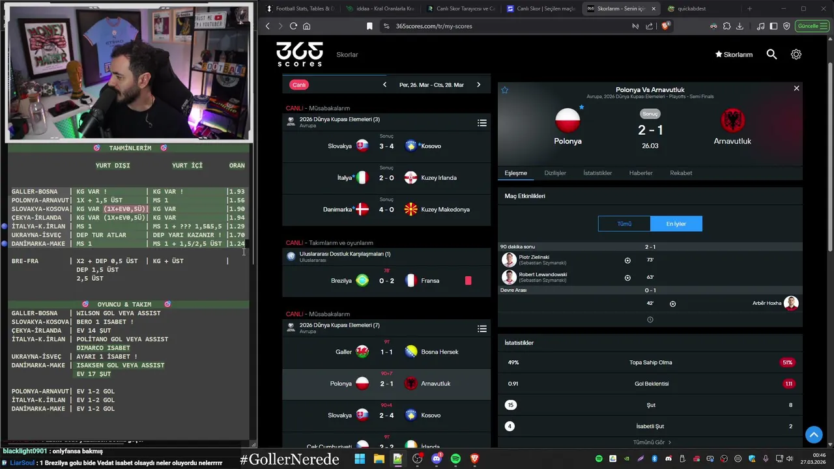Select Polonya 2 - 1 Arnavutluk live row
The image size is (834, 469).
[386, 384]
